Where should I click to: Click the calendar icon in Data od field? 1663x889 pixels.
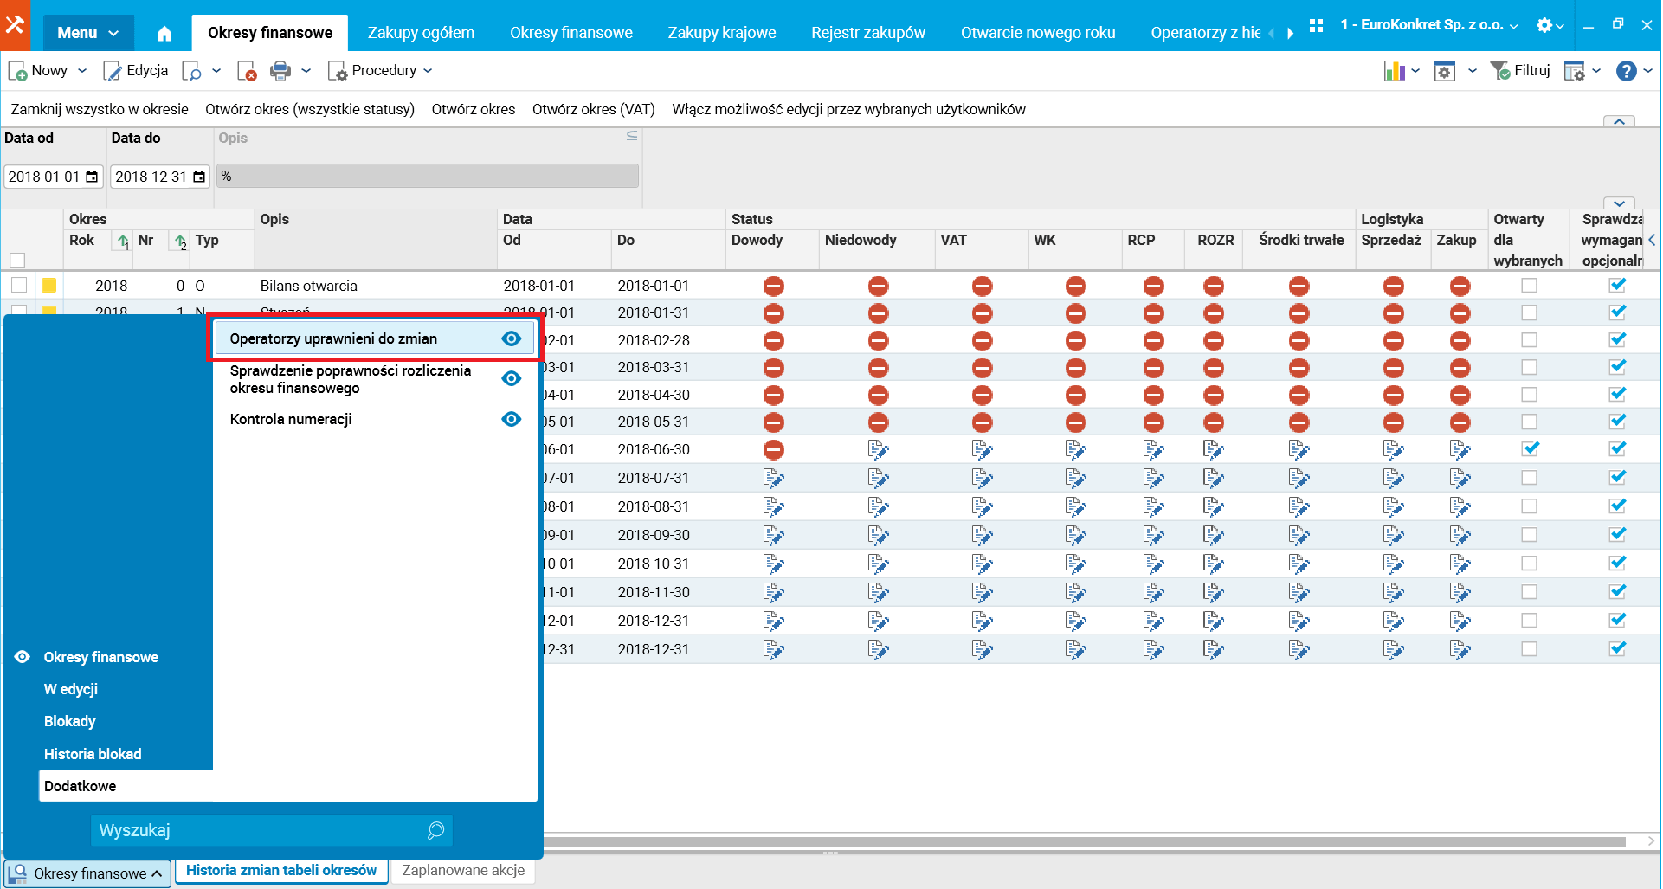click(92, 177)
